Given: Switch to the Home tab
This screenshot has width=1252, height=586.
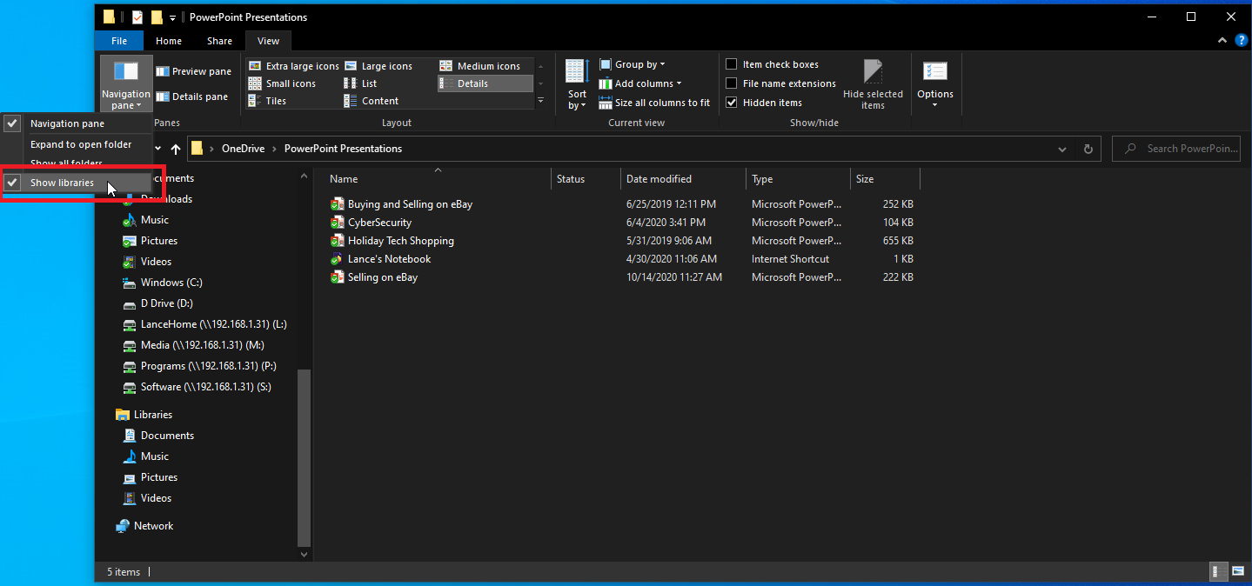Looking at the screenshot, I should (169, 41).
